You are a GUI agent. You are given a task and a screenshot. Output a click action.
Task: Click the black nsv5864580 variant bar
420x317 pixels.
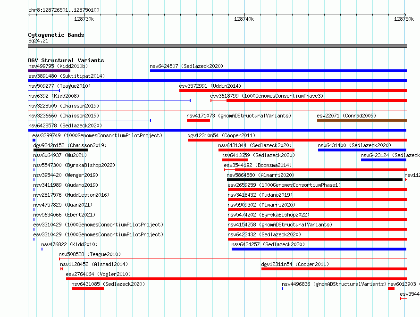point(315,180)
